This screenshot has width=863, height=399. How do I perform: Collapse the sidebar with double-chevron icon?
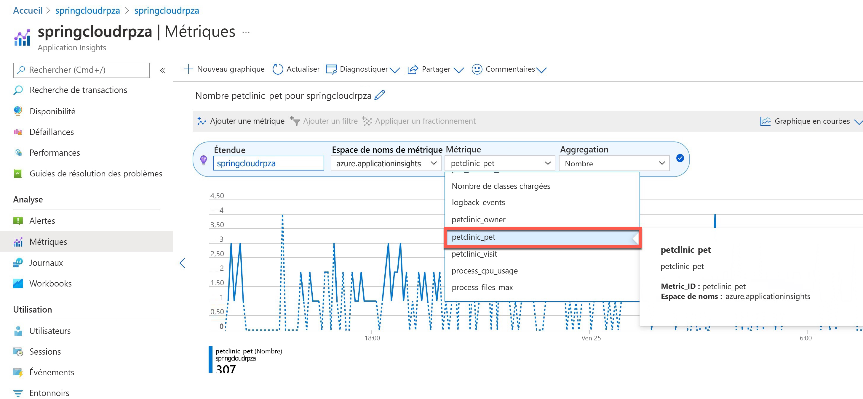(x=163, y=71)
